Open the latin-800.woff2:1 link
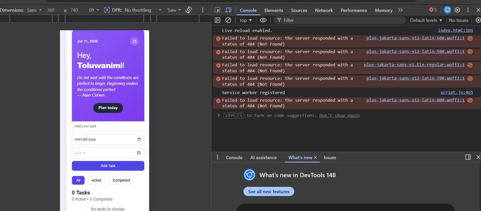Image resolution: width=481 pixels, height=211 pixels. coord(415,100)
